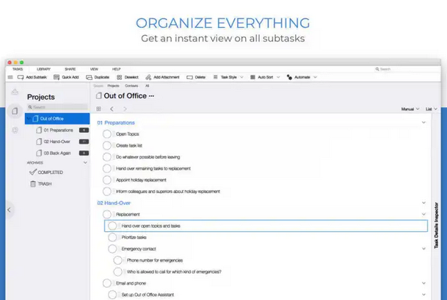This screenshot has width=447, height=300.
Task: Mark Do whatever possible before leaving done
Action: pyautogui.click(x=107, y=157)
